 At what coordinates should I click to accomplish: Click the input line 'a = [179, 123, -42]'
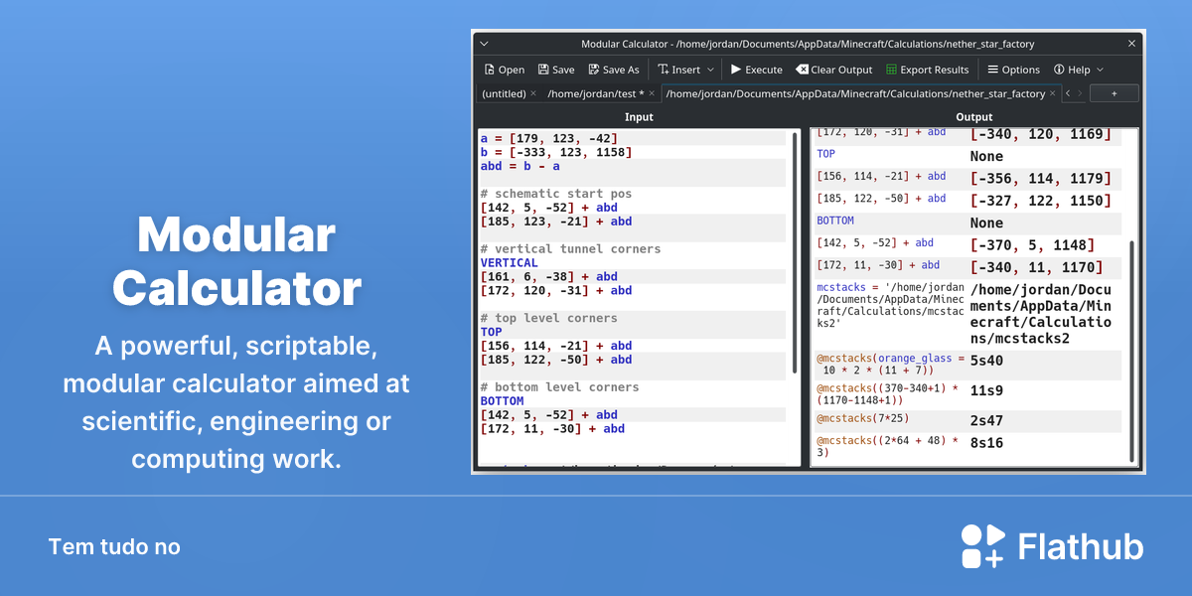click(549, 138)
